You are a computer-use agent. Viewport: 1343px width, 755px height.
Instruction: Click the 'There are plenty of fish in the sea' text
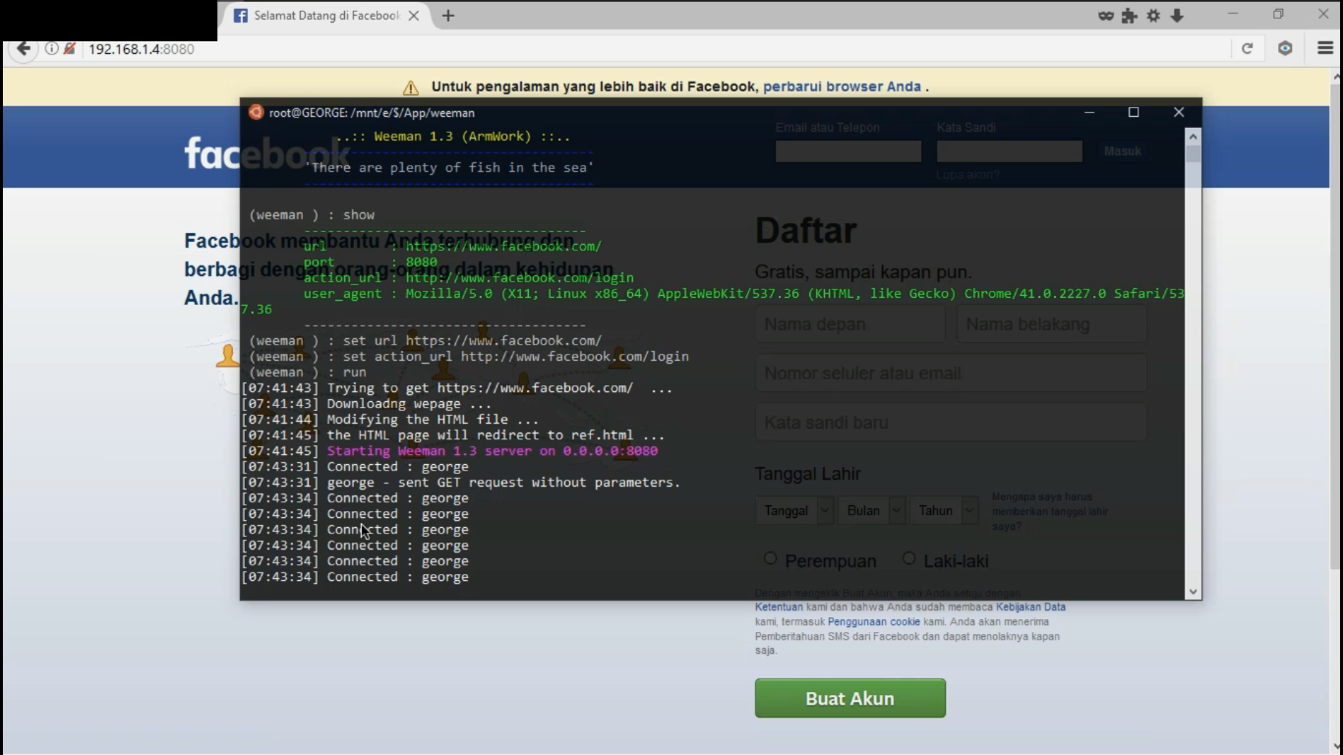coord(448,167)
